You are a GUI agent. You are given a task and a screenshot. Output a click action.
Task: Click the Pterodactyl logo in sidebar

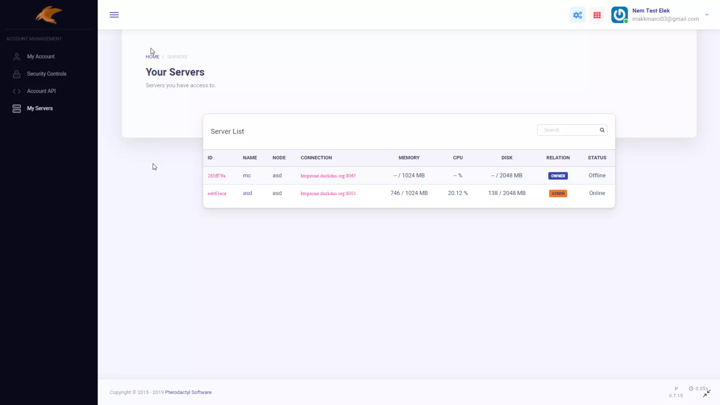[x=49, y=15]
